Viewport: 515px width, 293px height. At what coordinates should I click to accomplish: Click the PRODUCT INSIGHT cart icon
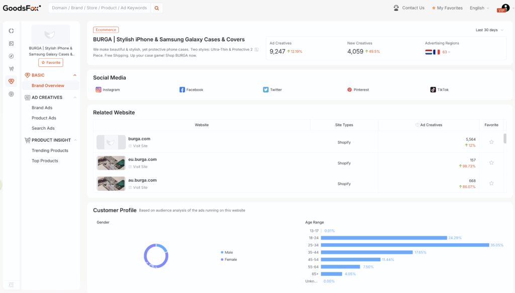27,140
